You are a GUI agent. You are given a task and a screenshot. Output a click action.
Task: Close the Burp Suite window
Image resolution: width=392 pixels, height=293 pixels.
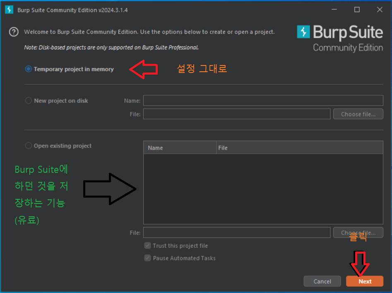coord(380,10)
